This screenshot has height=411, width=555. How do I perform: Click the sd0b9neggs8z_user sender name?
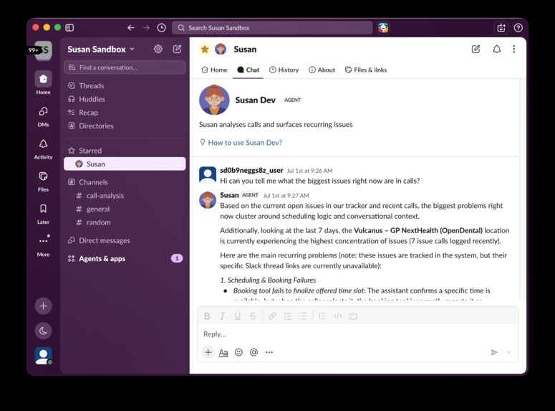pyautogui.click(x=251, y=171)
